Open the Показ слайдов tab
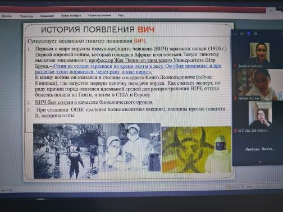The image size is (283, 212). click(x=71, y=16)
